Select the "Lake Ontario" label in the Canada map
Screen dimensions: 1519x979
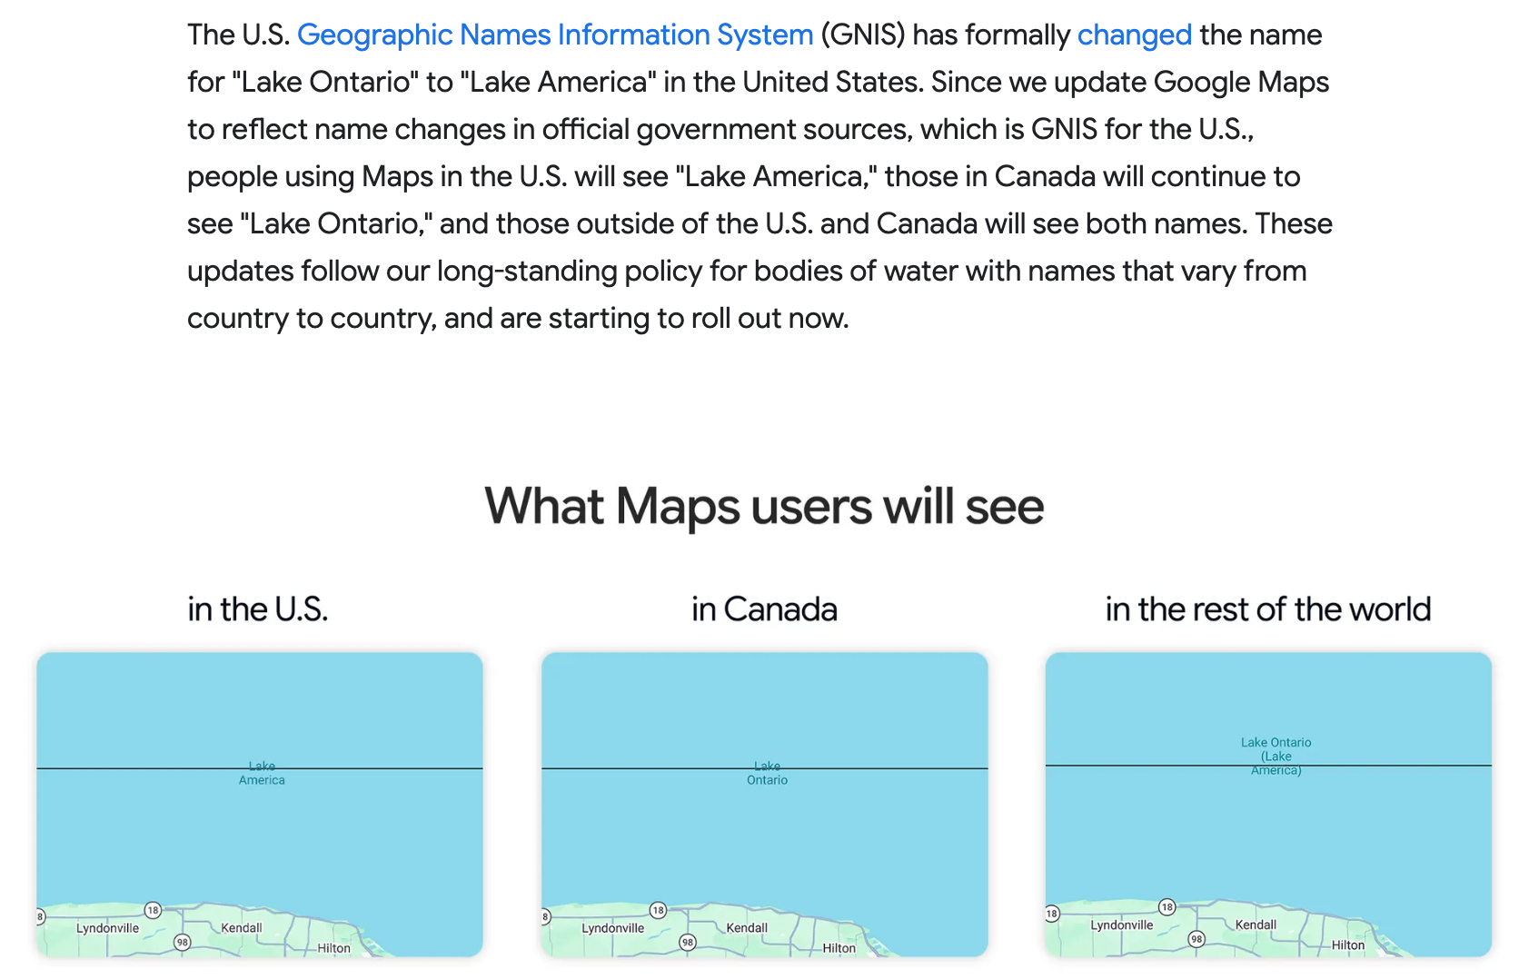click(x=768, y=773)
